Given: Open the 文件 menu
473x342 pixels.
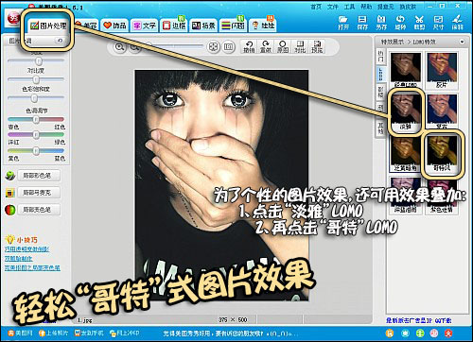Looking at the screenshot, I should pyautogui.click(x=332, y=7).
